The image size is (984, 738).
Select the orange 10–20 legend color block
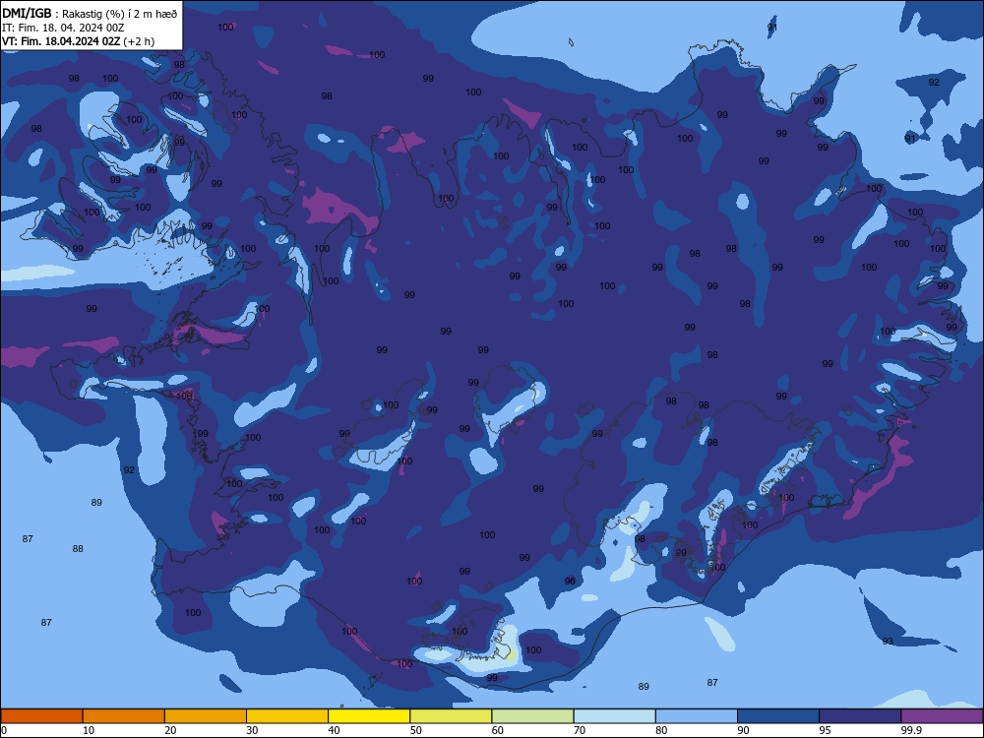(124, 716)
